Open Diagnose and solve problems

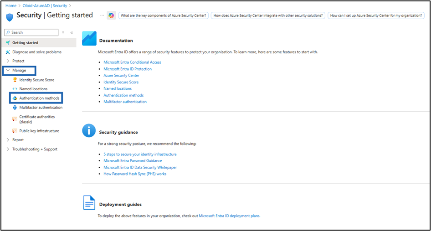[x=37, y=52]
